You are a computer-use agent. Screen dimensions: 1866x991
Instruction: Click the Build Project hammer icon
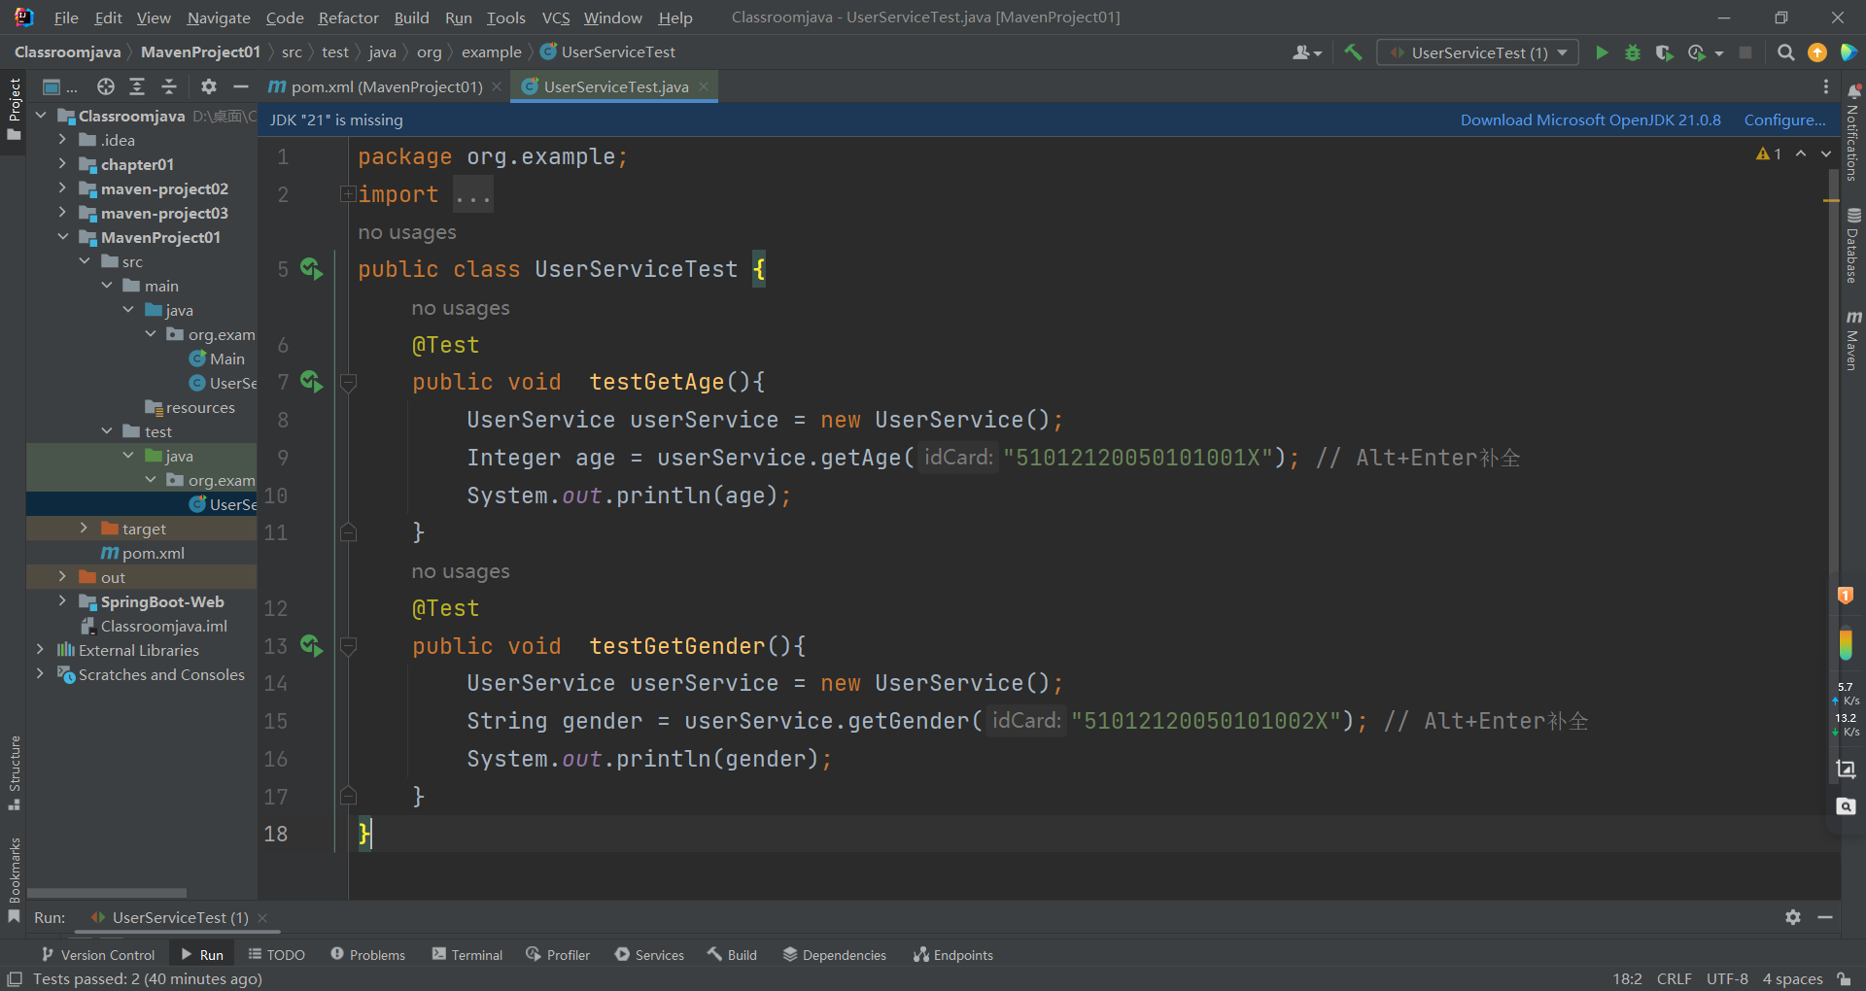[1353, 52]
